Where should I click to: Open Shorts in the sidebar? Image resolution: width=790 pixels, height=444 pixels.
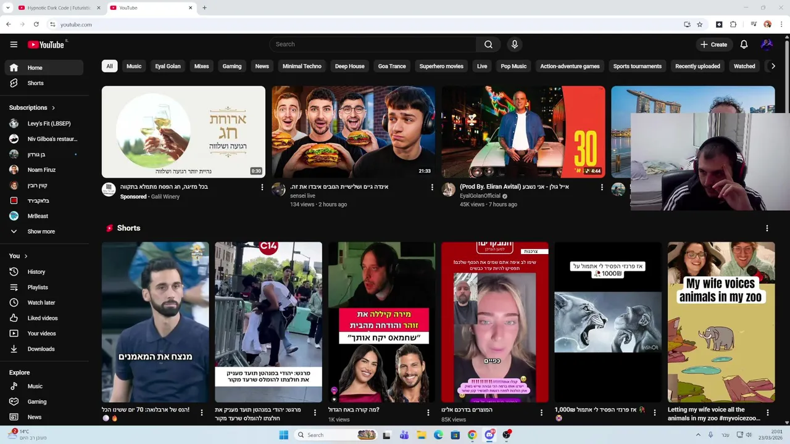coord(43,83)
